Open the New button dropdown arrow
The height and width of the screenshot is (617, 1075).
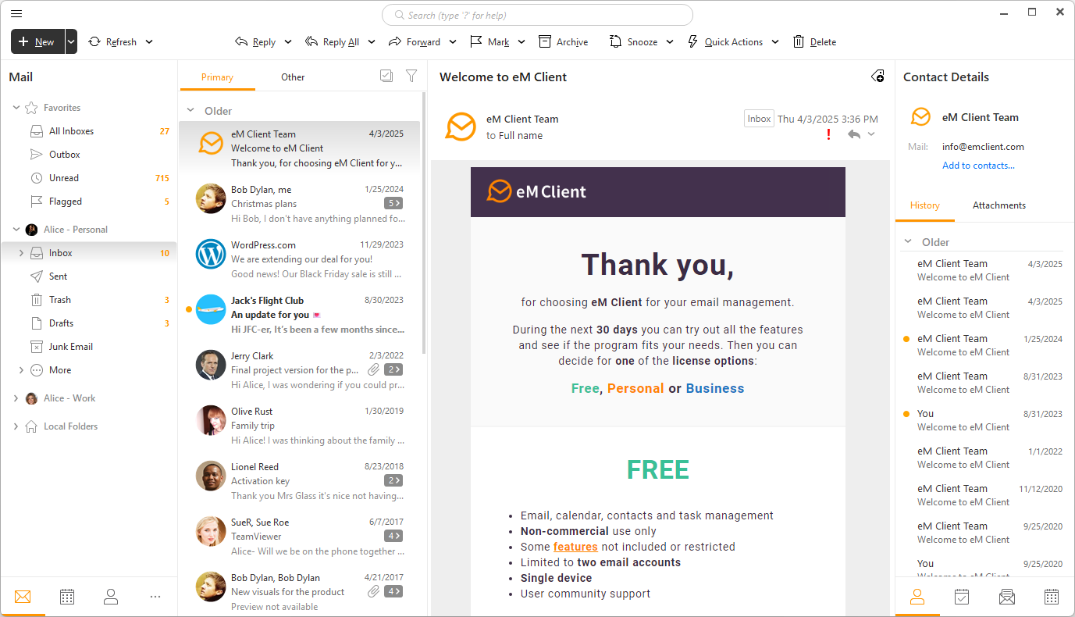click(x=71, y=42)
